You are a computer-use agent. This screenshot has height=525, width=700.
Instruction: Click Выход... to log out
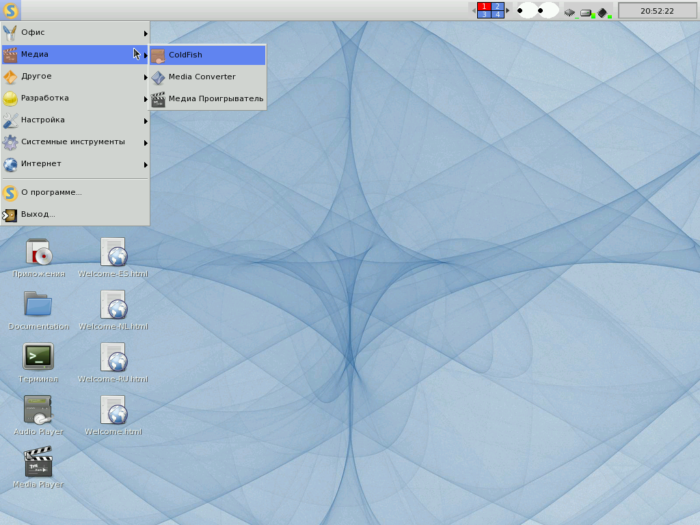click(x=38, y=214)
